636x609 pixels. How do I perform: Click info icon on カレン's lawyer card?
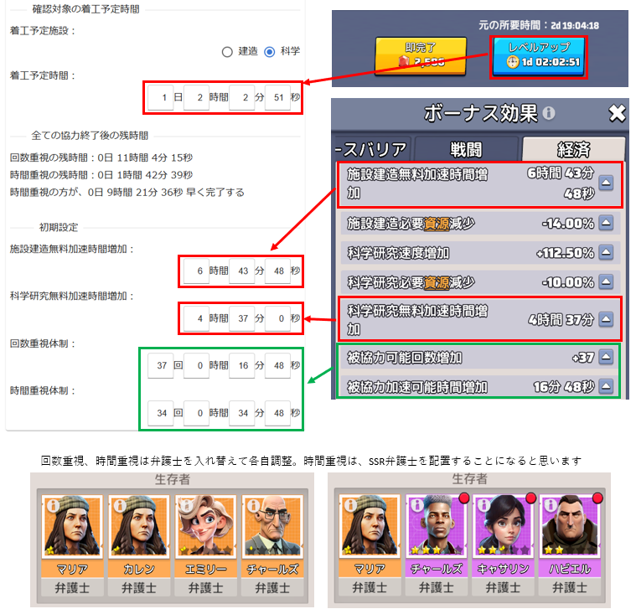click(x=119, y=505)
